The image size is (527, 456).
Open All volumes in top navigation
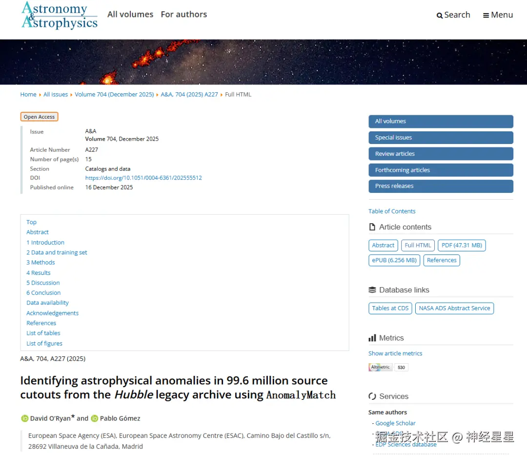[x=130, y=15]
